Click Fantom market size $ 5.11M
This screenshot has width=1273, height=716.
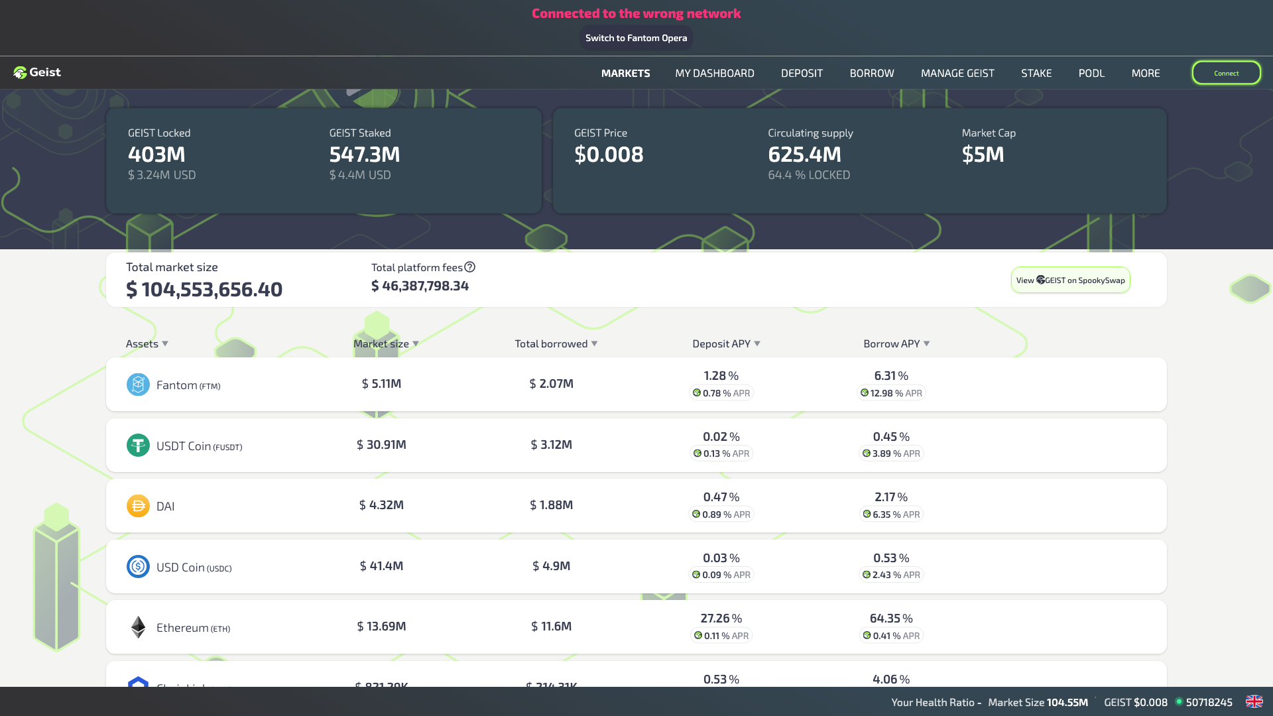click(381, 384)
